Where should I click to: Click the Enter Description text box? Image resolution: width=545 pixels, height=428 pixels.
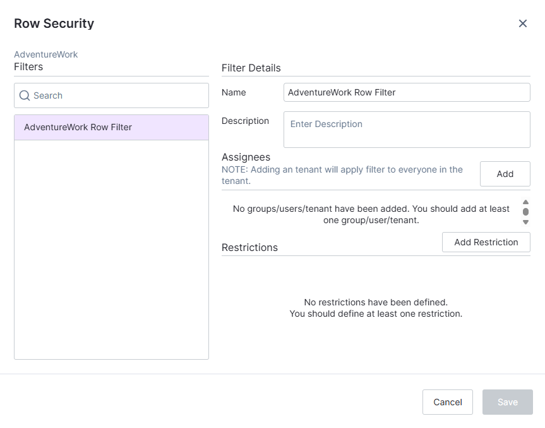[407, 129]
